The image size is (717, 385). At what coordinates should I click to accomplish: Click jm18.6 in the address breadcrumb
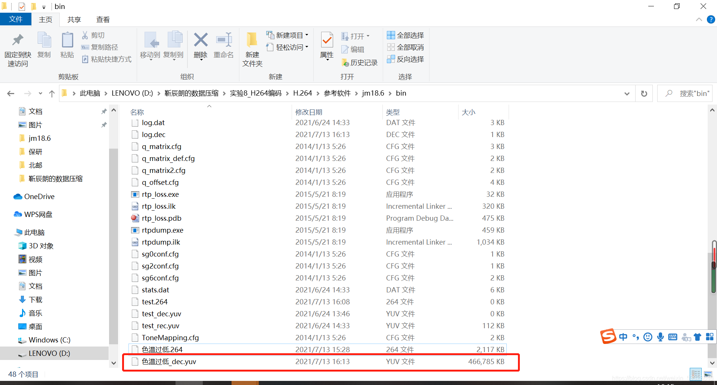(373, 93)
